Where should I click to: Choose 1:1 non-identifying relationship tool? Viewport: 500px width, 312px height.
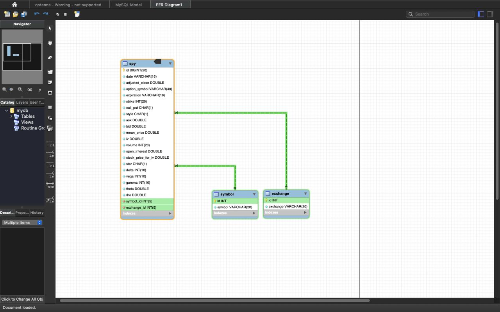(x=50, y=143)
